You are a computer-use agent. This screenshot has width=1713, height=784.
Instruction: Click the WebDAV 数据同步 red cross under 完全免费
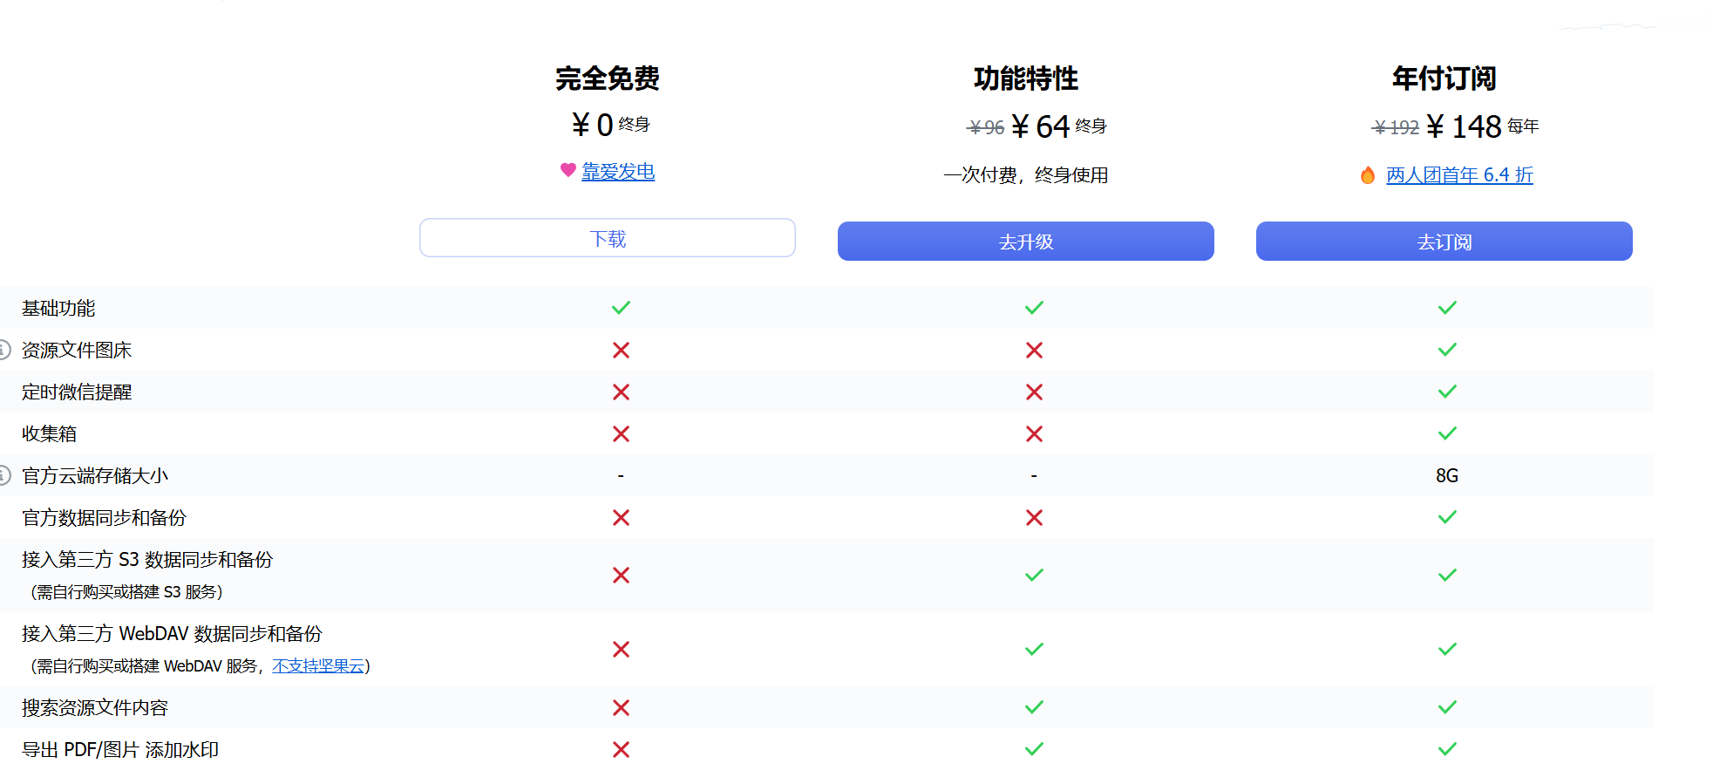621,649
